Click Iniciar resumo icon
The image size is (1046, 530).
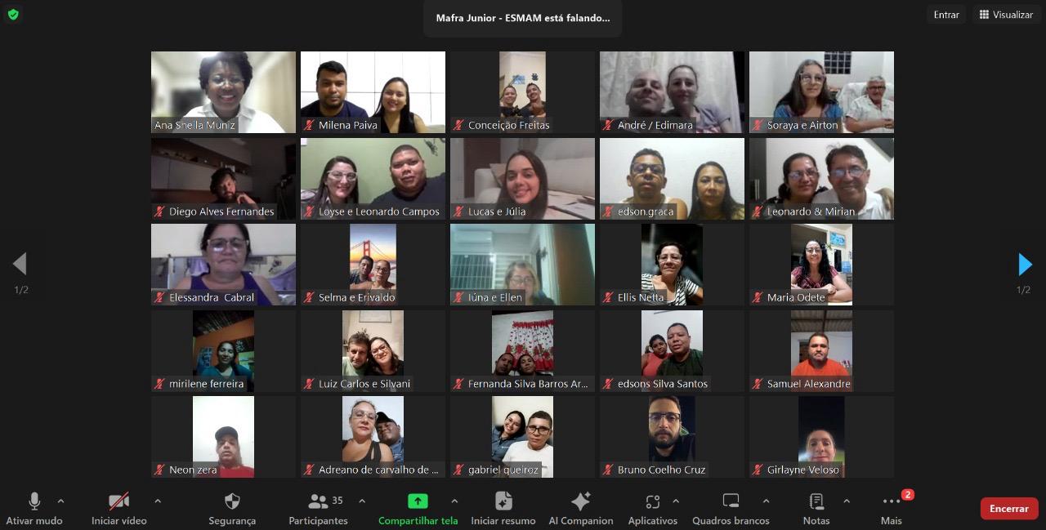tap(503, 501)
